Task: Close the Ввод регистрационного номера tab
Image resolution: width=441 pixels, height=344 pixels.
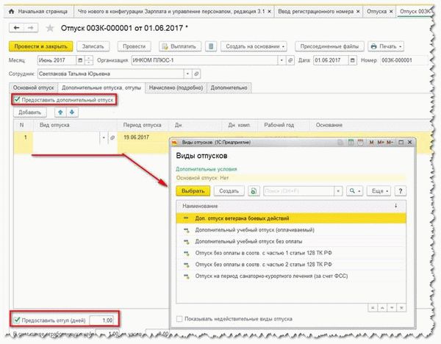Action: (x=358, y=12)
